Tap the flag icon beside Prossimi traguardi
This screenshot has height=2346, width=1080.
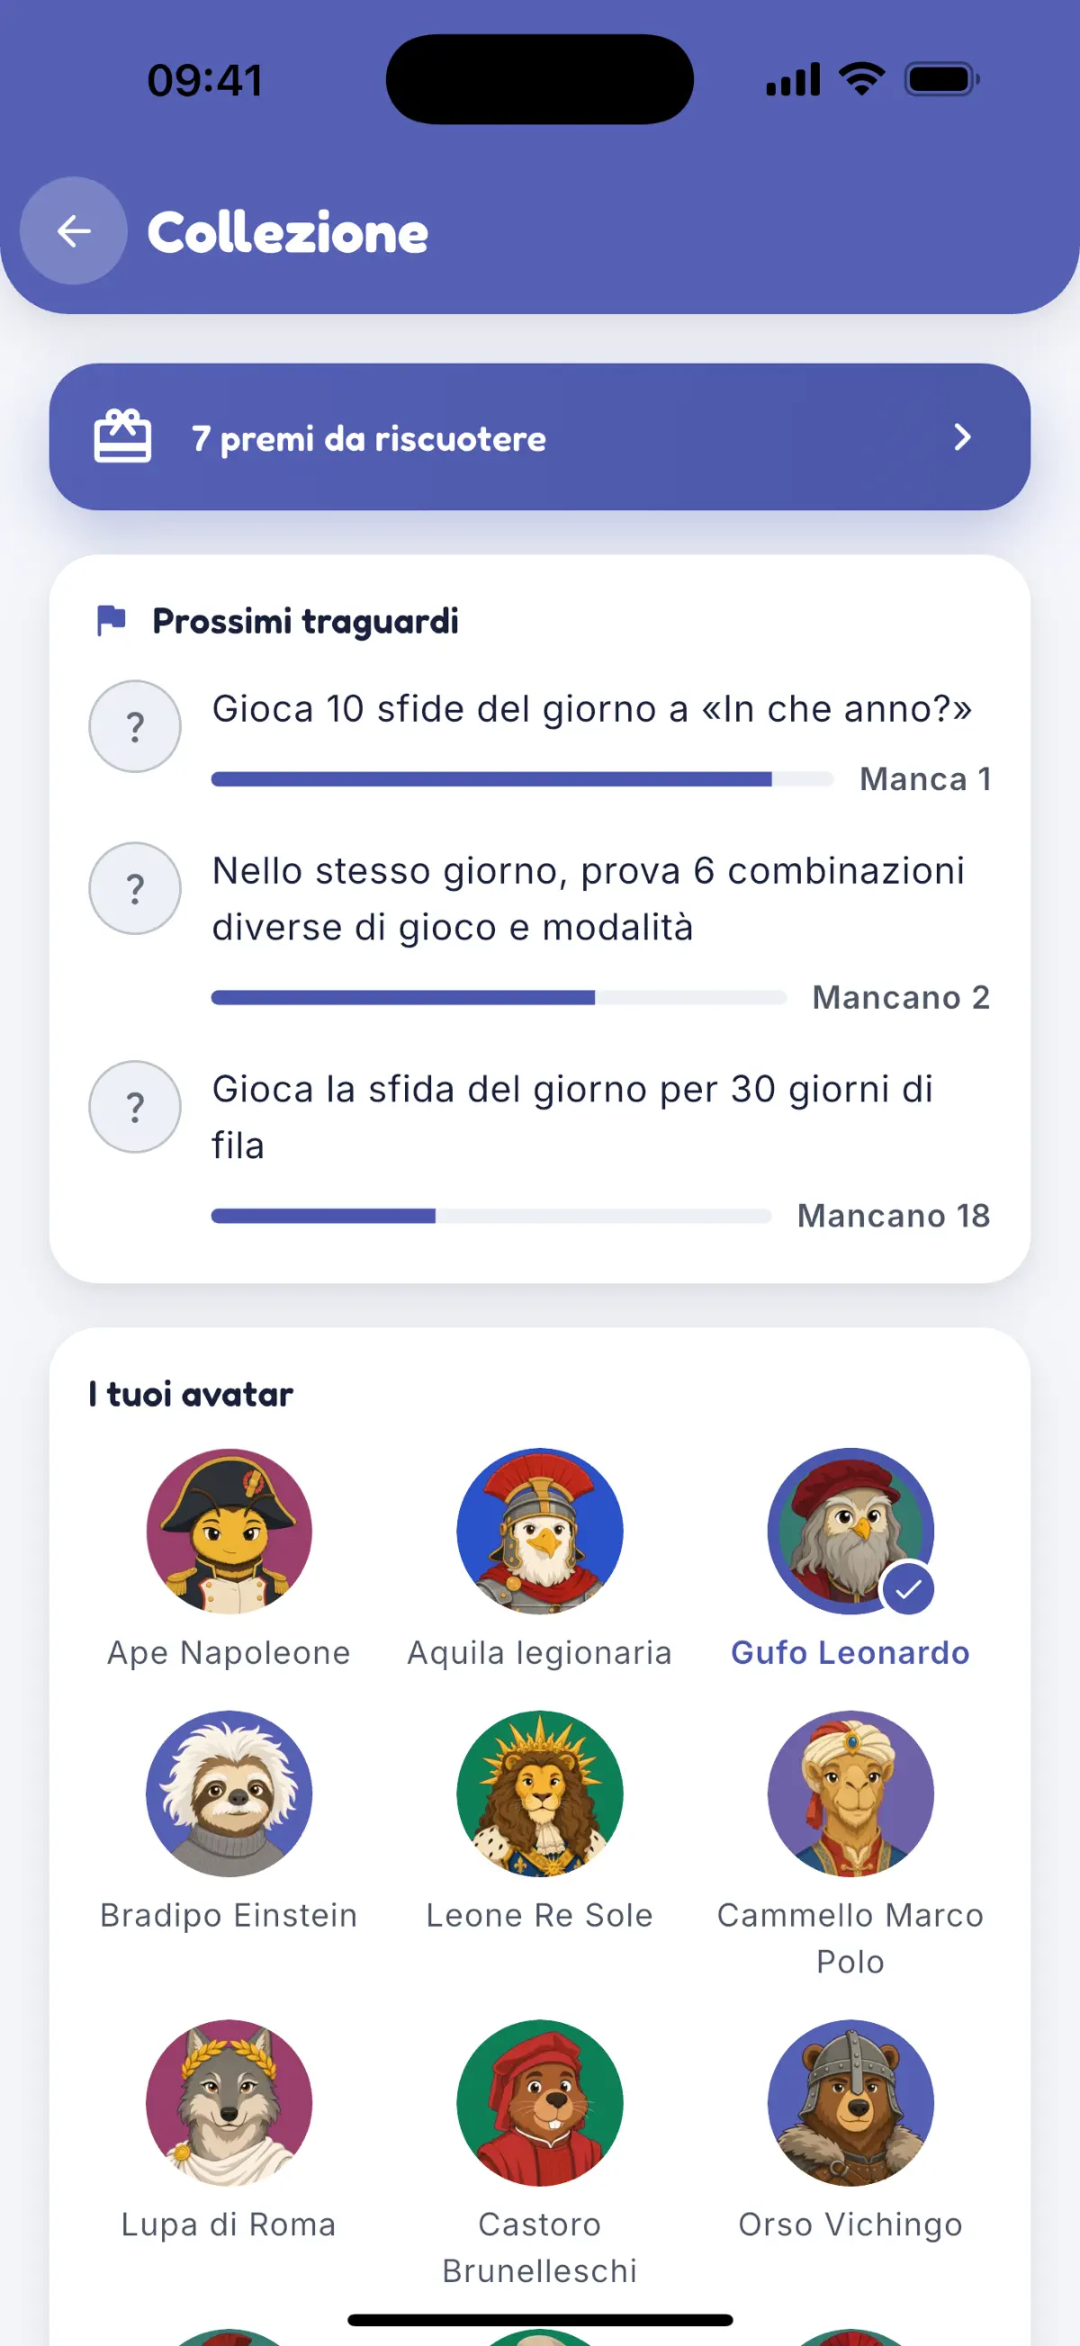click(111, 620)
